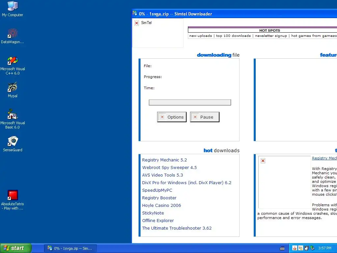Screen dimensions: 337x253
Task: Open the DivX Pro for Windows 6.2 link
Action: (x=187, y=183)
